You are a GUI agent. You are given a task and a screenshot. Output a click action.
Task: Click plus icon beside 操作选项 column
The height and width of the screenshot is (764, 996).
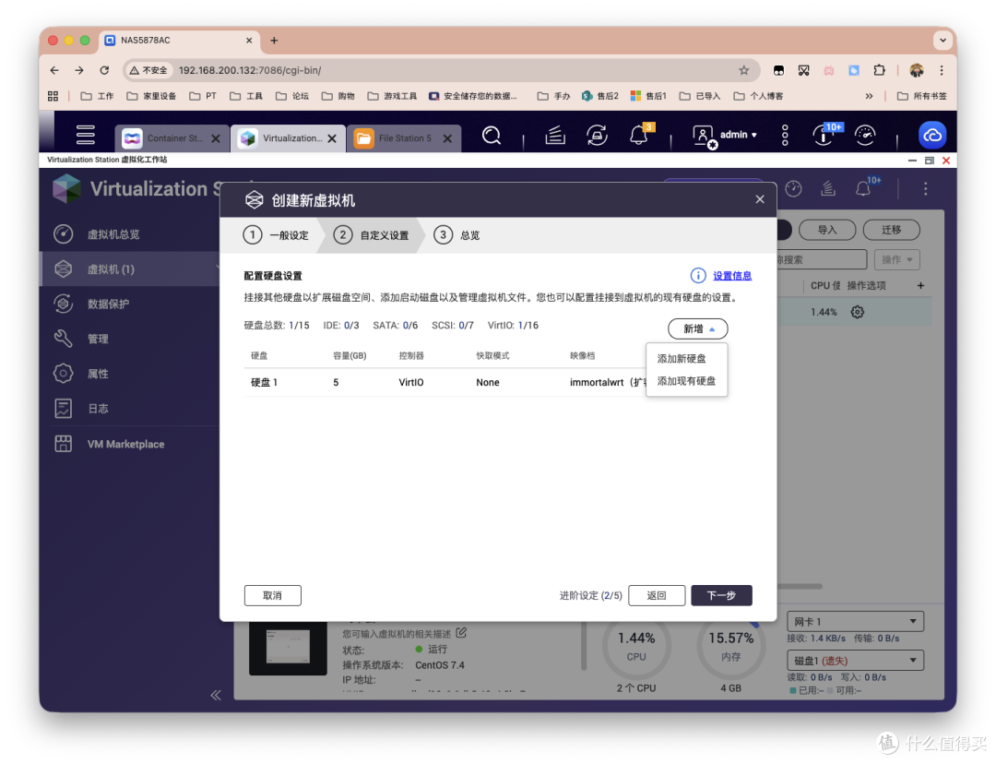(x=920, y=286)
